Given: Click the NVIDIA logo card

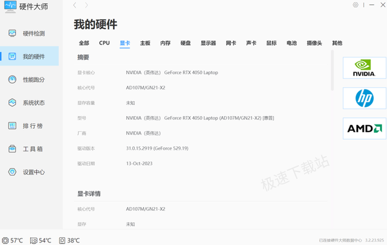Looking at the screenshot, I should (x=364, y=68).
